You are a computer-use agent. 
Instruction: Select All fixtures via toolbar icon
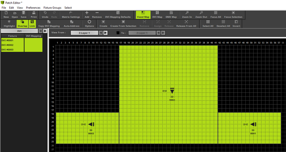click(208, 24)
